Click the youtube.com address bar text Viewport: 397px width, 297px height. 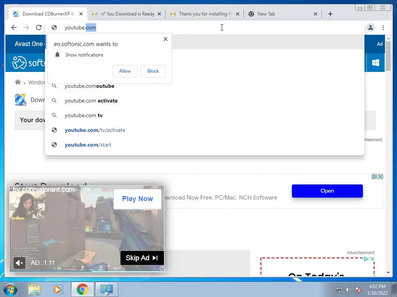coord(80,27)
